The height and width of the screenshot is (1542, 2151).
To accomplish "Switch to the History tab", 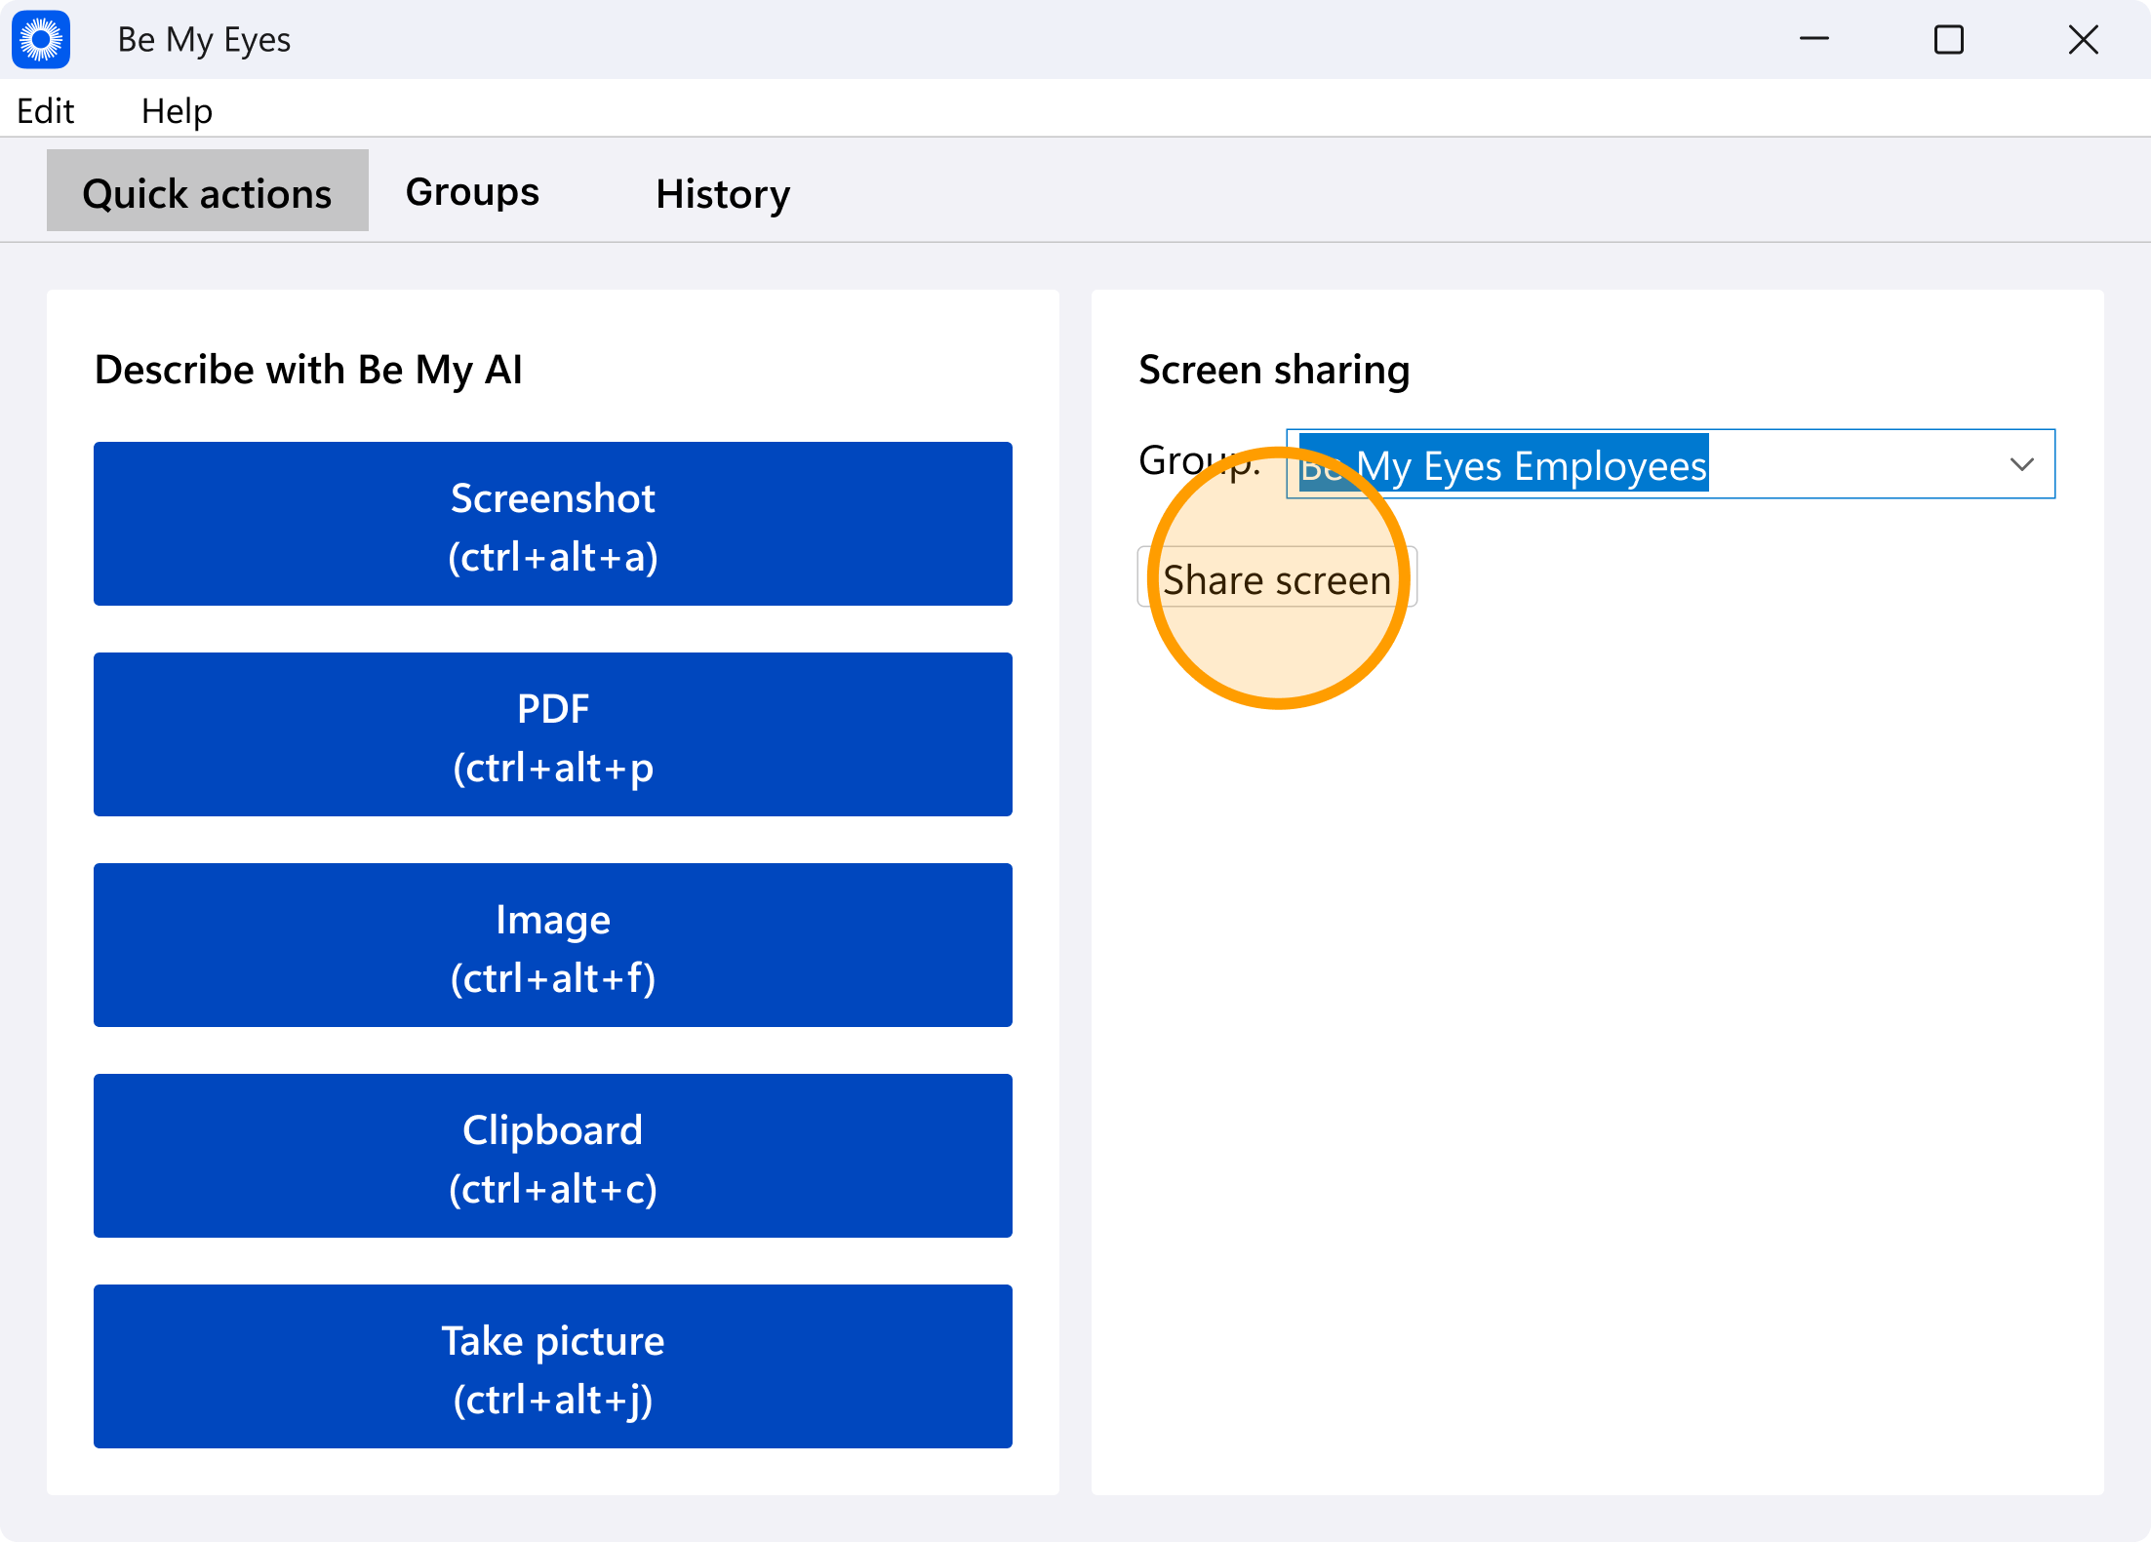I will [x=723, y=193].
